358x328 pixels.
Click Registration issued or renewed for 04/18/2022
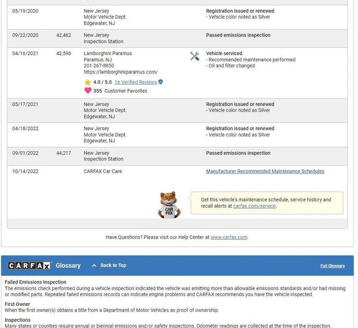point(240,128)
